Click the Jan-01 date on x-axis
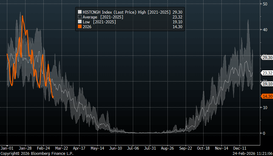 (x=7, y=148)
